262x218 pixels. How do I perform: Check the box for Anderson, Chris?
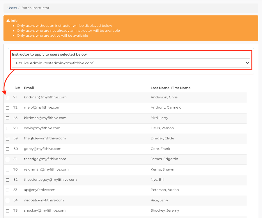click(8, 98)
